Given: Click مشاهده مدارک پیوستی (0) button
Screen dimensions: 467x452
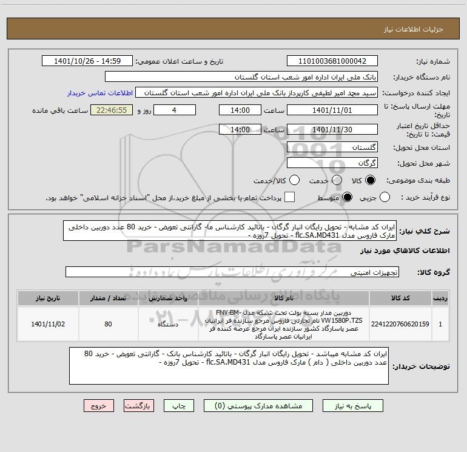Looking at the screenshot, I should 258,406.
